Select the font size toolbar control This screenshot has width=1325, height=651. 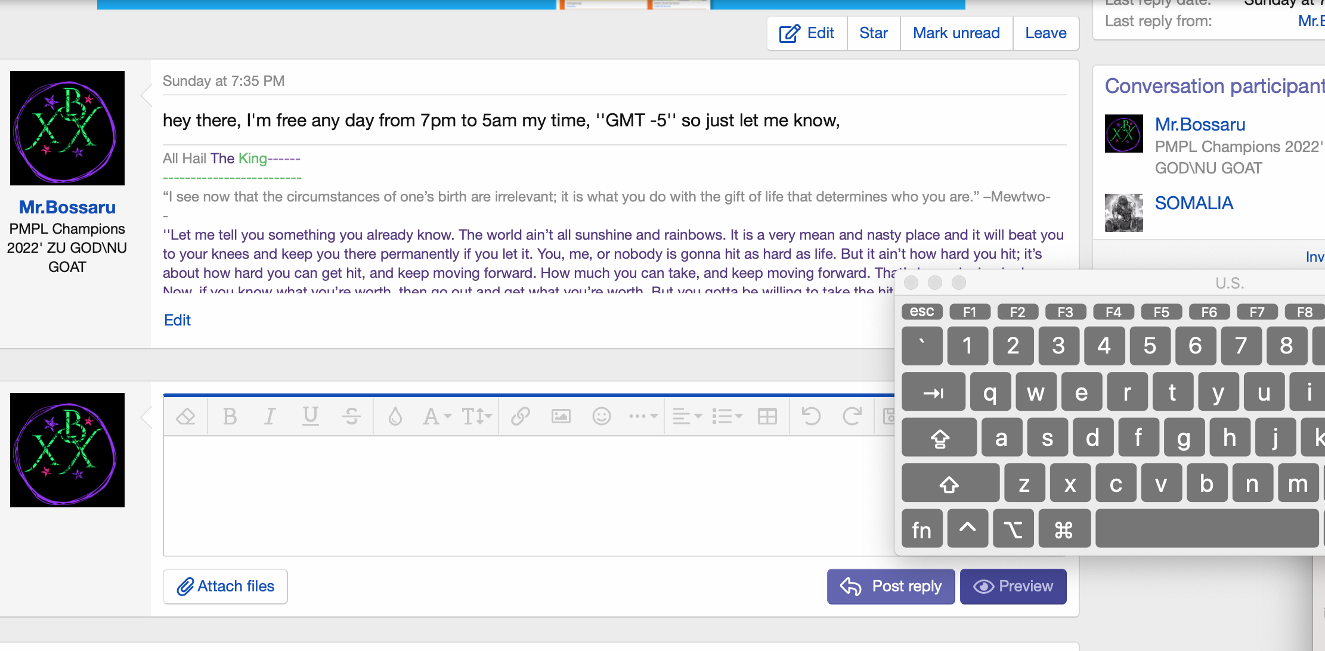(x=476, y=416)
